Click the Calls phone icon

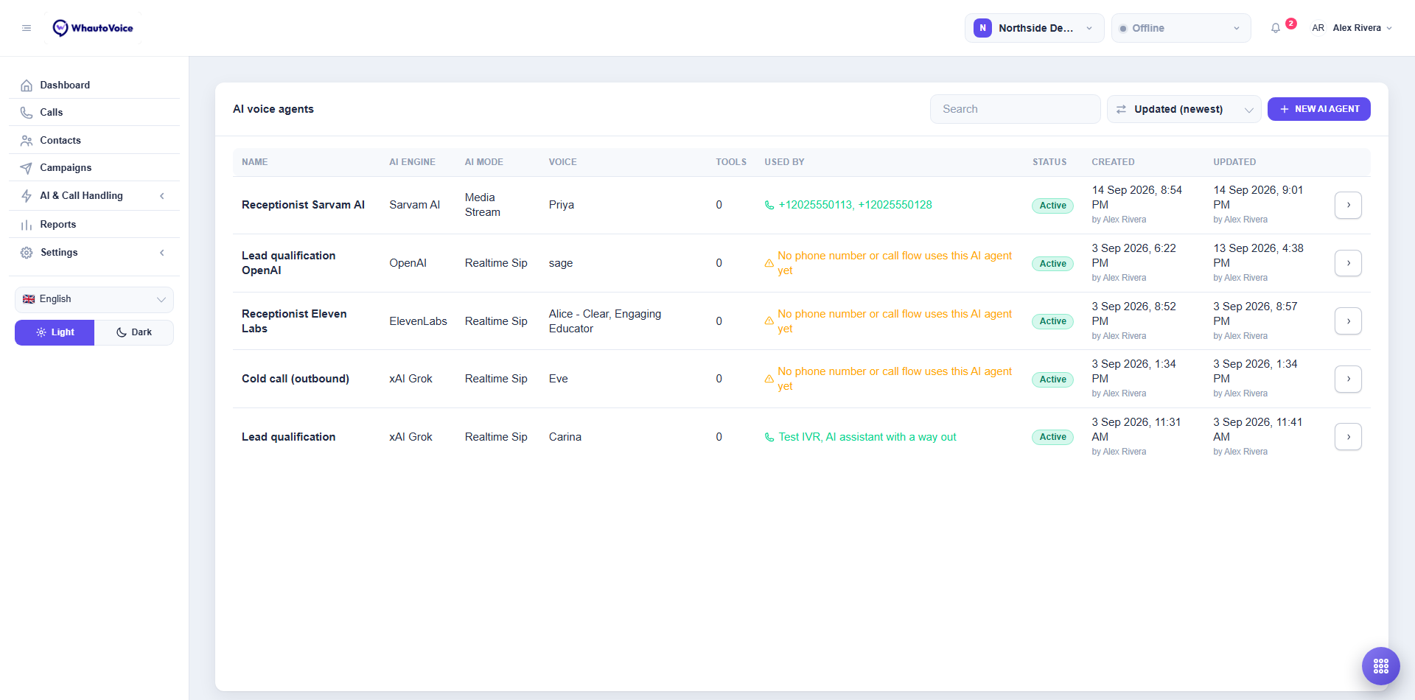point(27,113)
